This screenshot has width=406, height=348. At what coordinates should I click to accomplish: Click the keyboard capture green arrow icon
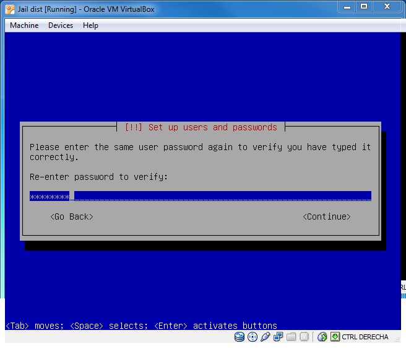[x=335, y=337]
